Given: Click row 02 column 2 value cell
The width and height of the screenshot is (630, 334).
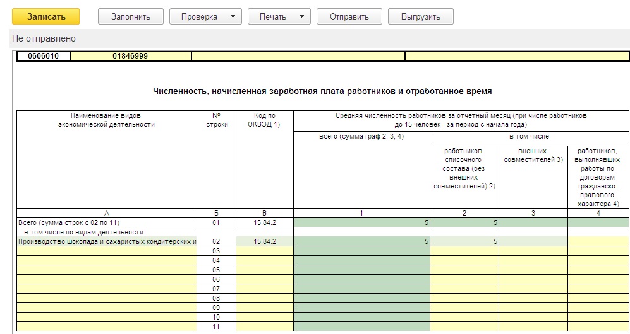Looking at the screenshot, I should (464, 241).
